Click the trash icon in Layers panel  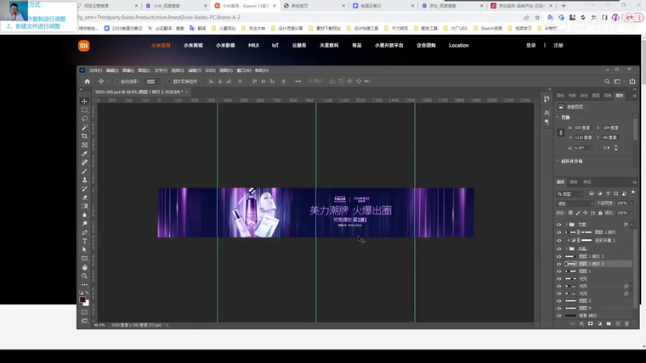[x=627, y=323]
